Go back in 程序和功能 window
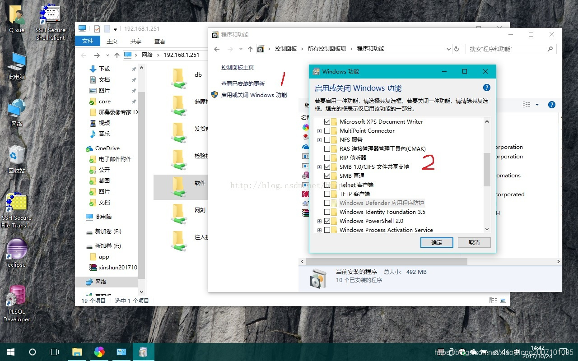The image size is (578, 361). (x=217, y=49)
